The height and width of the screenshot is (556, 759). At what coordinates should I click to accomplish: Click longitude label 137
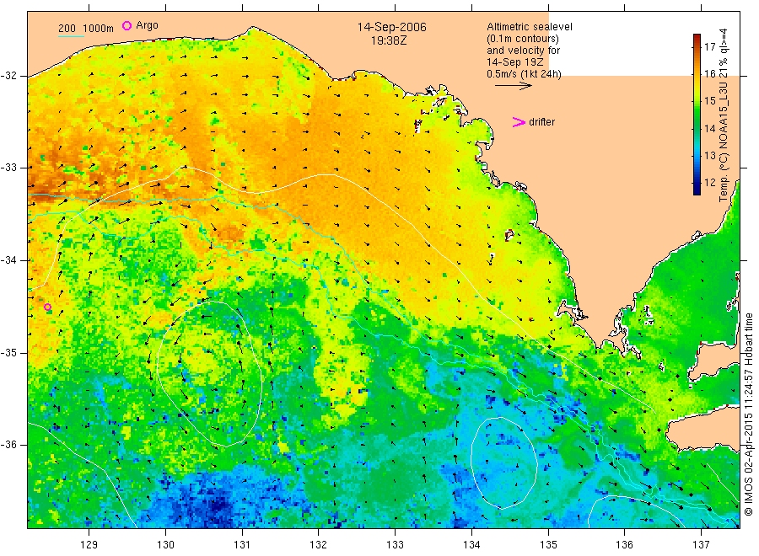coord(701,545)
